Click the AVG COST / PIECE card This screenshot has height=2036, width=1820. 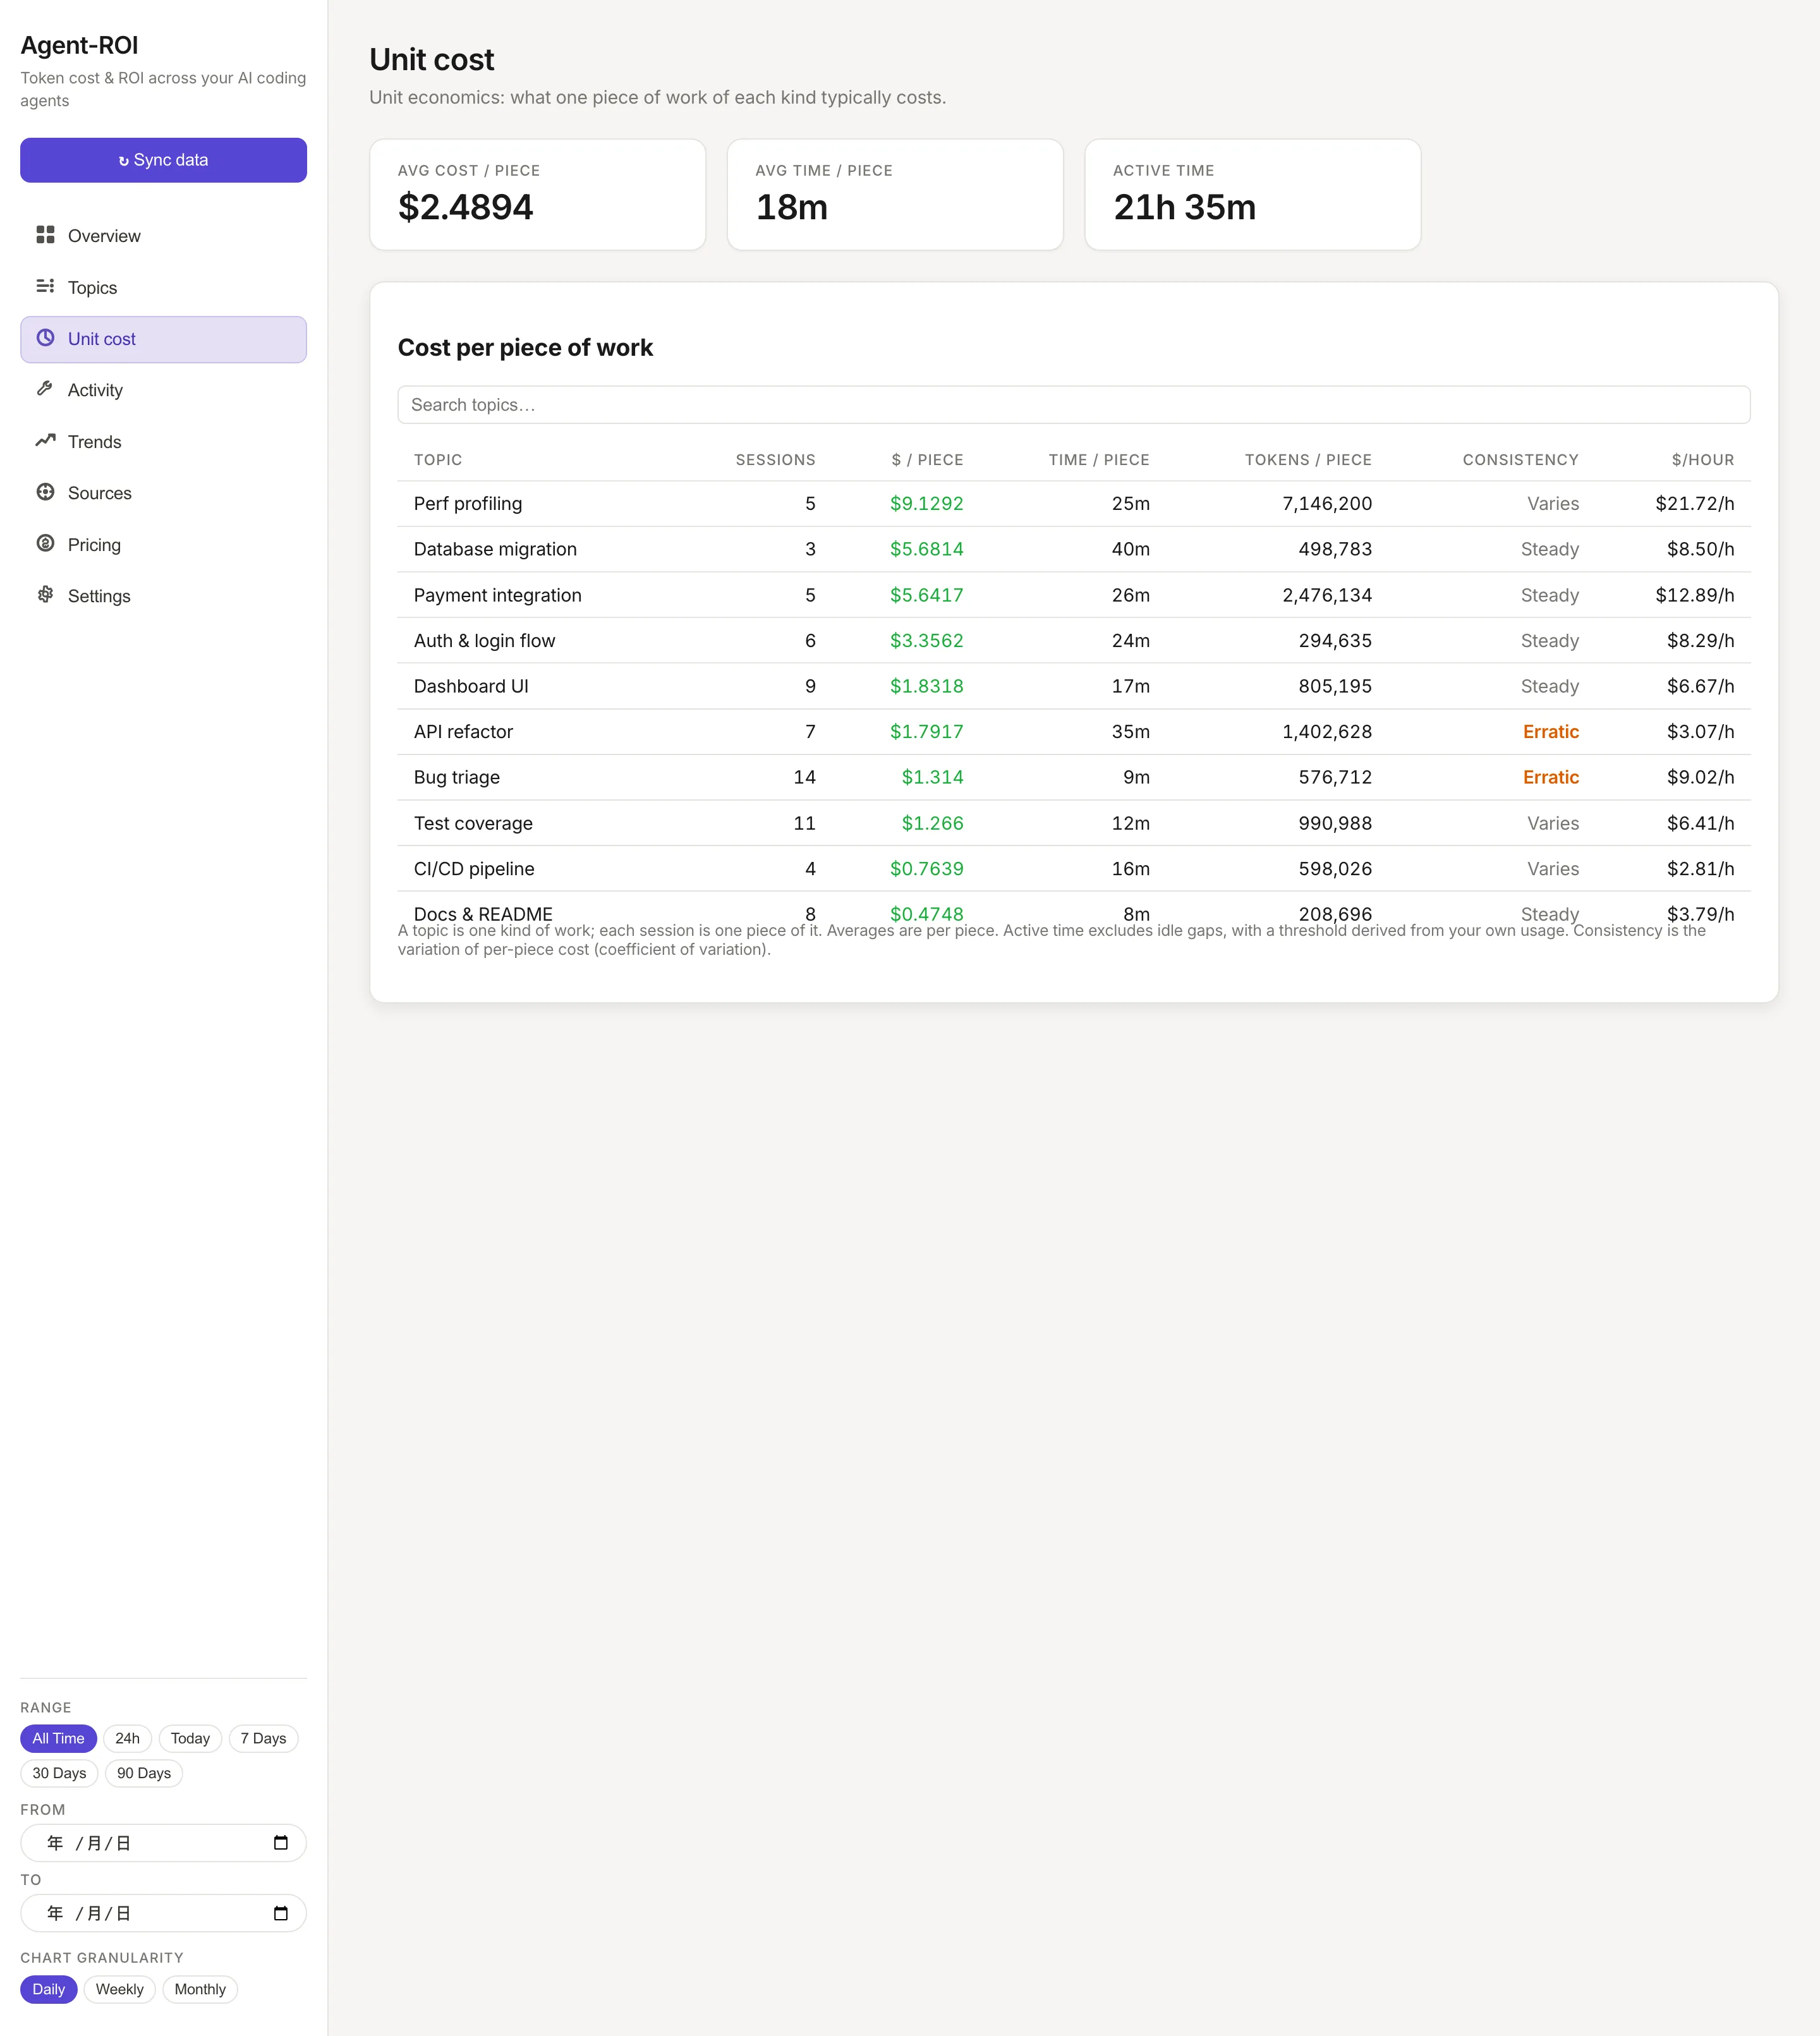pos(537,194)
